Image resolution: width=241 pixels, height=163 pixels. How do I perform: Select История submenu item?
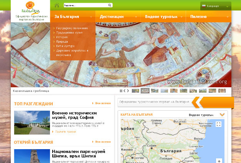[x=62, y=37]
